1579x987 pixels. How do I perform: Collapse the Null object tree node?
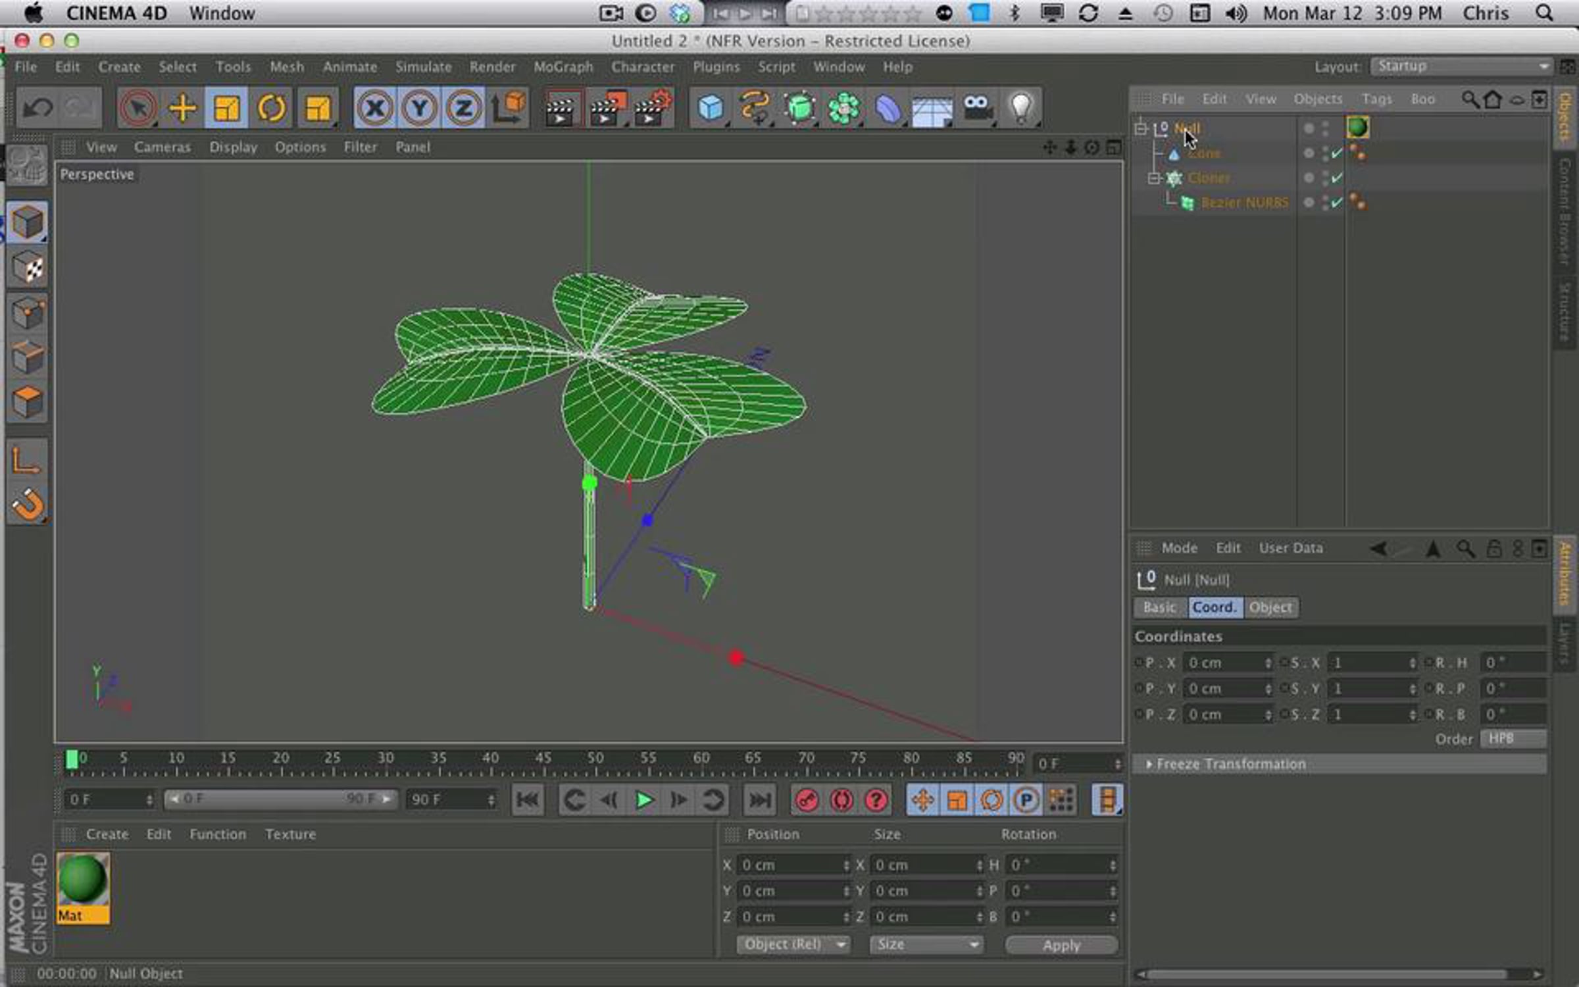[x=1141, y=128]
